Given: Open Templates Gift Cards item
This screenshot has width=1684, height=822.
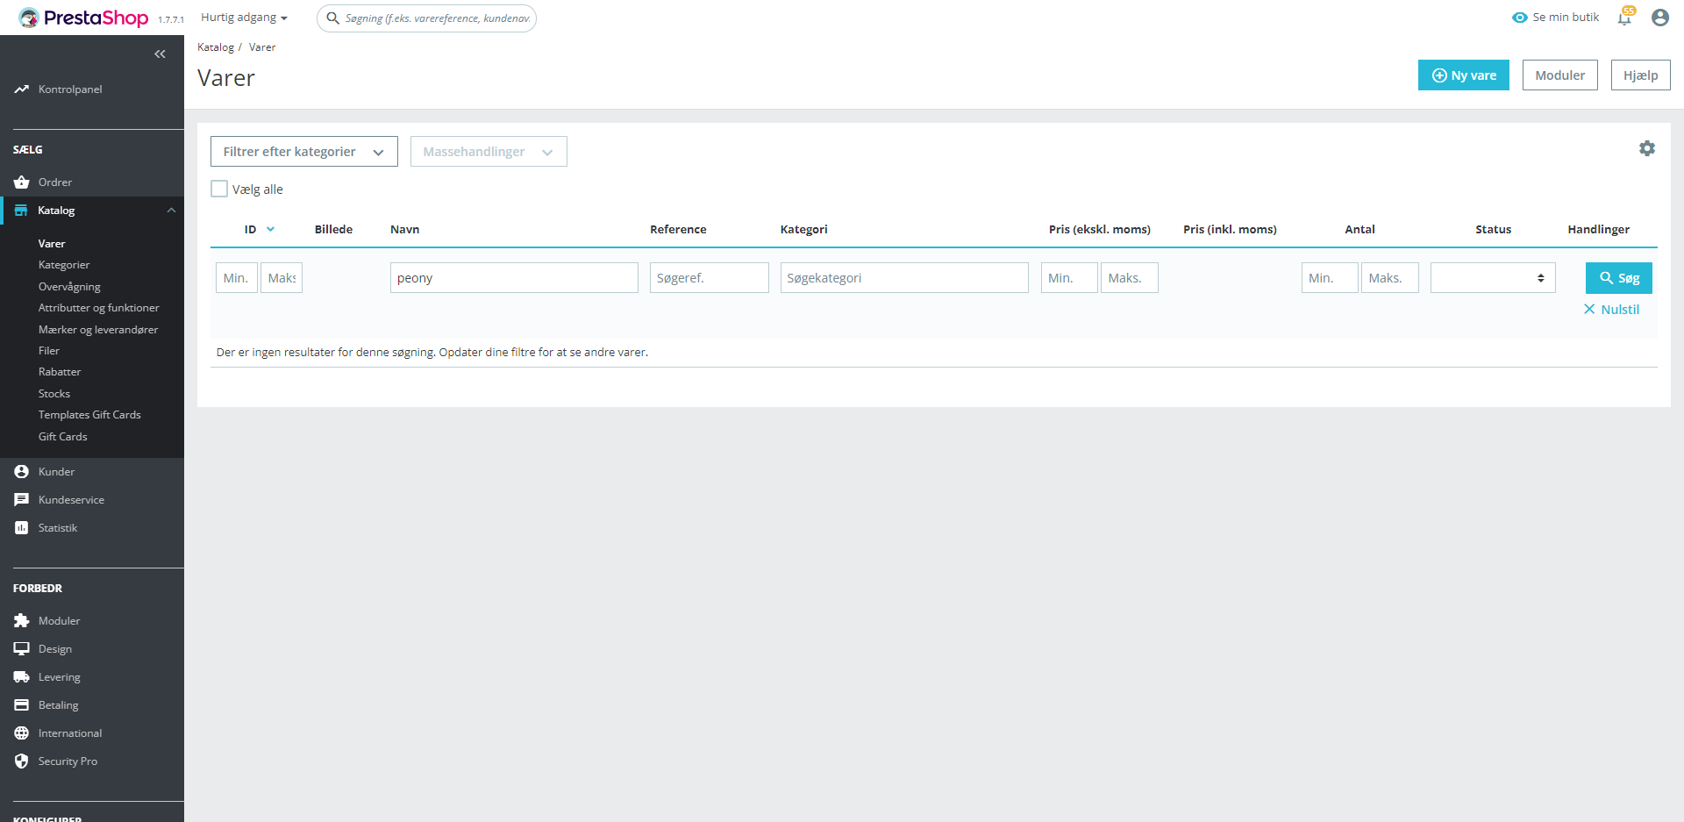Looking at the screenshot, I should point(89,415).
